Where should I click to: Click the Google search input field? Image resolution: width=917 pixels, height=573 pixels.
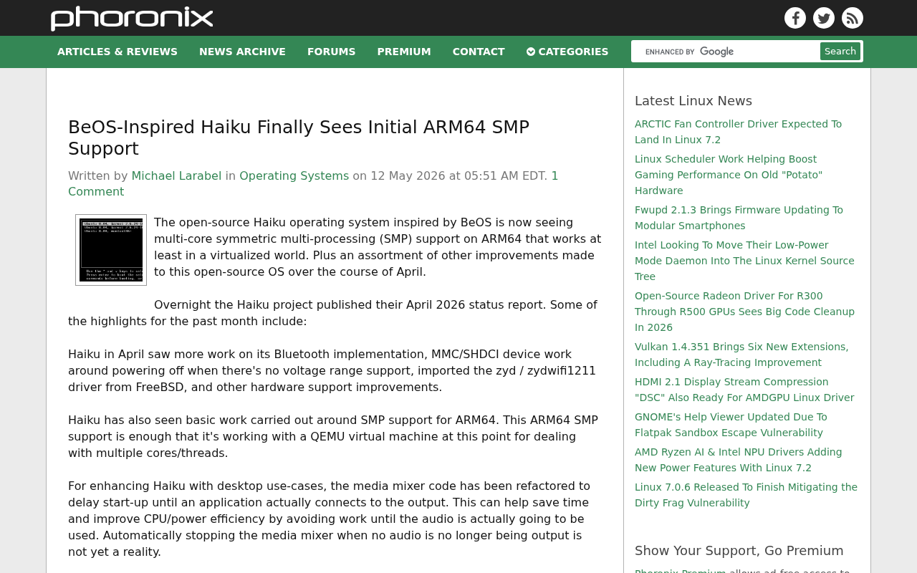point(726,52)
